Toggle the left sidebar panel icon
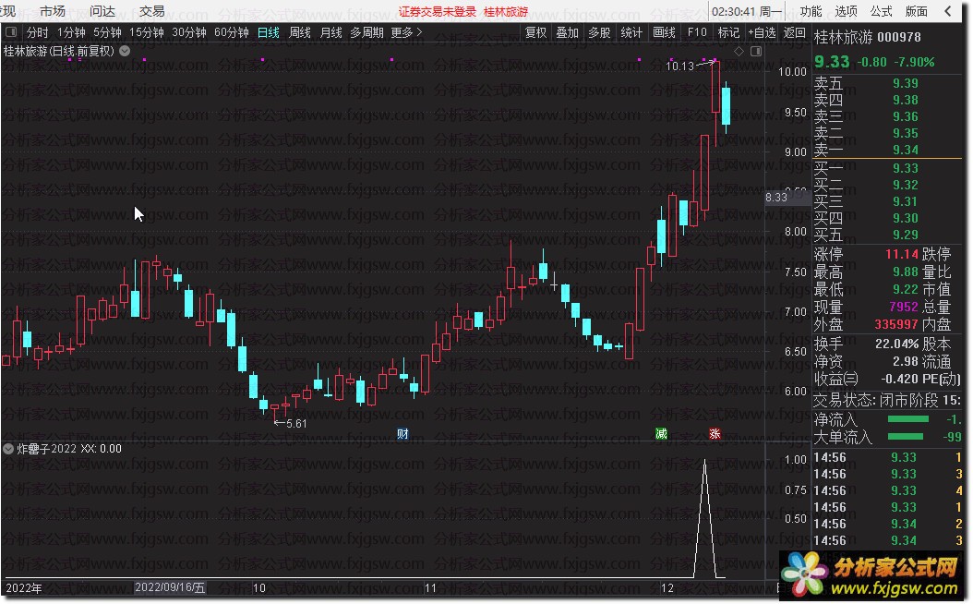Screen dimensions: 973x604 (x=11, y=32)
